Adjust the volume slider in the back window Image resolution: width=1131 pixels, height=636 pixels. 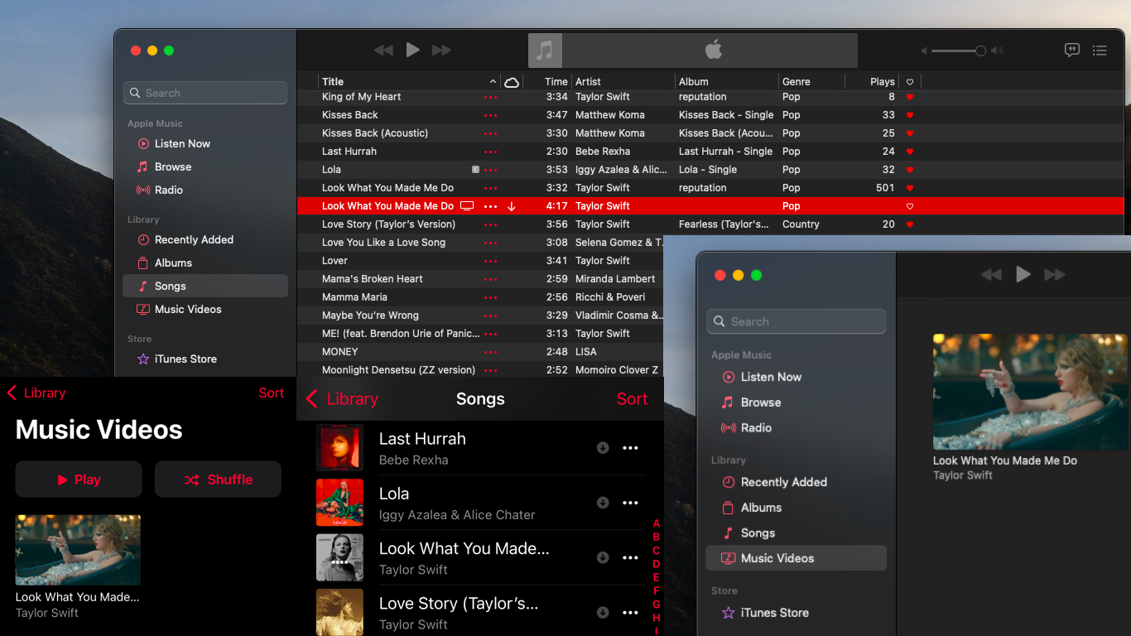tap(959, 51)
